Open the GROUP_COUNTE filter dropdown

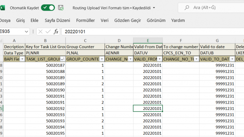102,59
